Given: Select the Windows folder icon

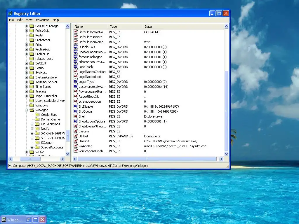Looking at the screenshot, I should click(x=32, y=105).
